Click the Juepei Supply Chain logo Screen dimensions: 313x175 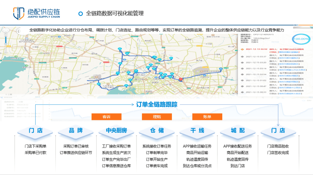click(36, 14)
